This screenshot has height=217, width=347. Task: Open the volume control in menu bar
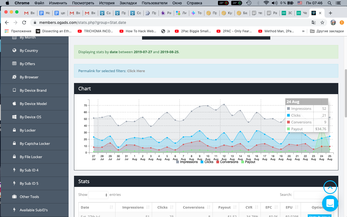(274, 3)
